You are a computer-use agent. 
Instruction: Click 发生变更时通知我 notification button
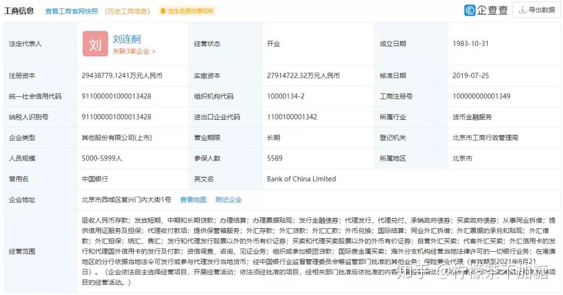pos(186,11)
